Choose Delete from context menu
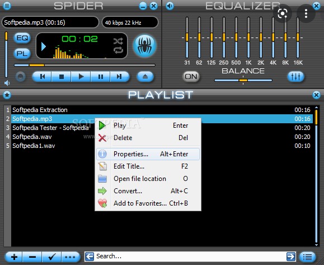 (148, 138)
